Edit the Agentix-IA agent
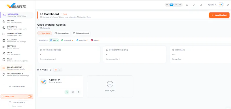231x109 pixels. (x=73, y=92)
